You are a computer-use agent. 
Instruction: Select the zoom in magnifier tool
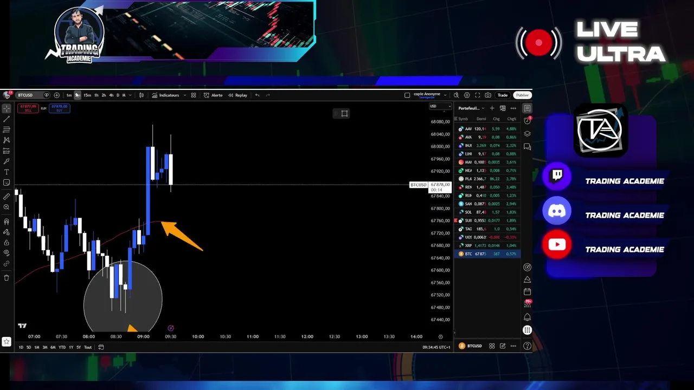[x=7, y=207]
